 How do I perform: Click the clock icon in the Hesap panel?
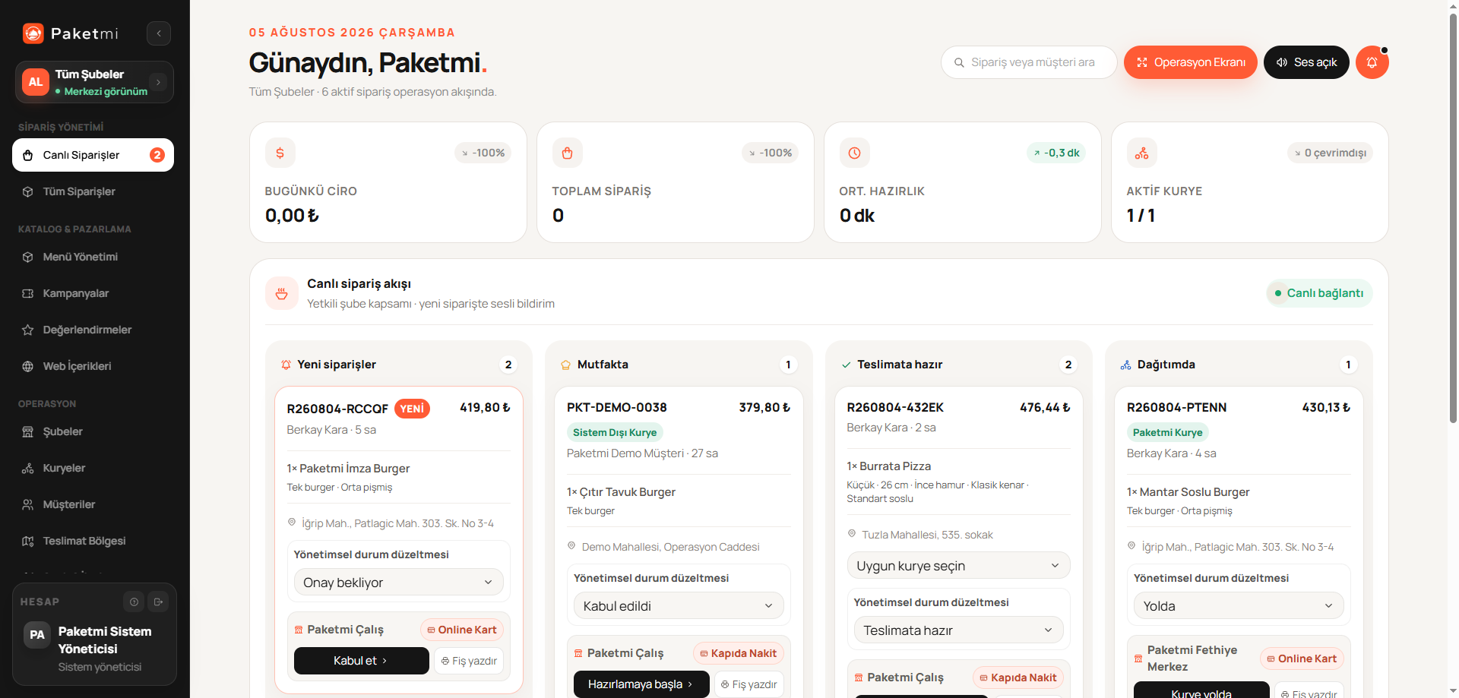click(134, 602)
